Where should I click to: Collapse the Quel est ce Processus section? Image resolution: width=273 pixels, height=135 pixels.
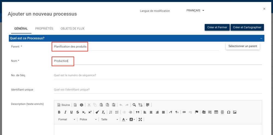[261, 38]
